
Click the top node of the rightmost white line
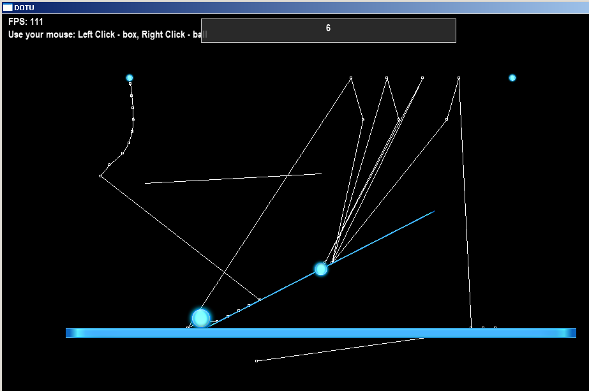(x=459, y=78)
